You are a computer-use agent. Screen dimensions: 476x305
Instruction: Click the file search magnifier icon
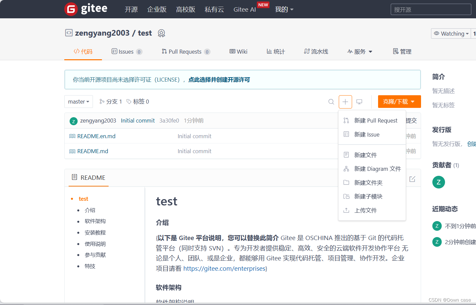pos(331,102)
